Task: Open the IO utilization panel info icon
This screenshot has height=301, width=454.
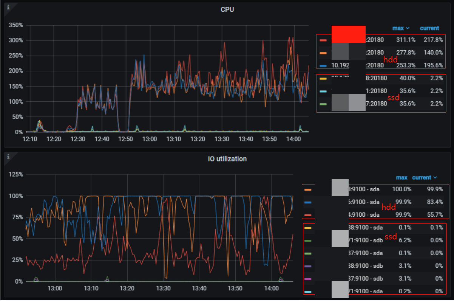Action: tap(8, 156)
